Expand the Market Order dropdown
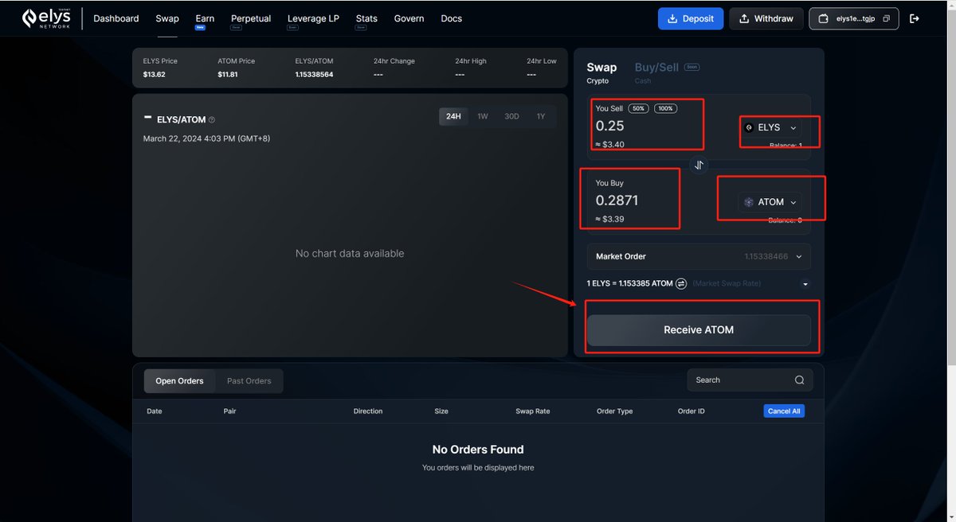This screenshot has width=956, height=522. (699, 256)
